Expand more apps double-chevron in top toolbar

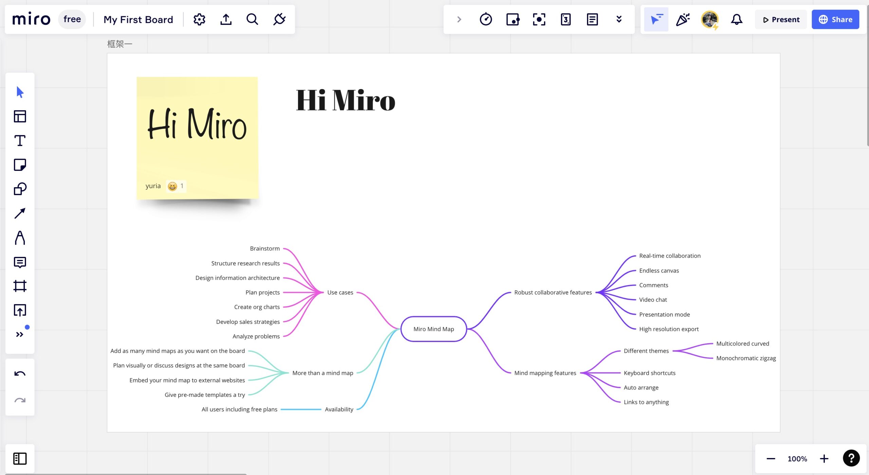tap(619, 19)
